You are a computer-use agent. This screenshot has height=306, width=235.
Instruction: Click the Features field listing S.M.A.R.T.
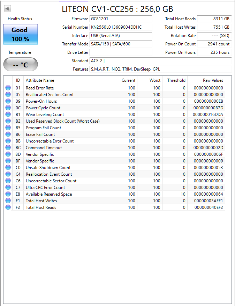tap(161, 69)
